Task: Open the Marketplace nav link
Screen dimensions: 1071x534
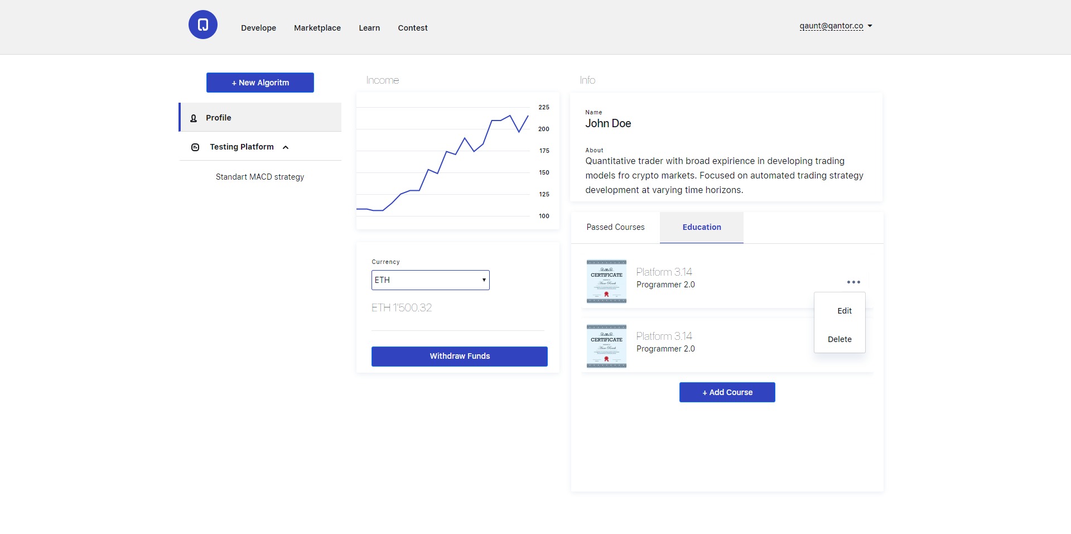Action: pos(317,28)
